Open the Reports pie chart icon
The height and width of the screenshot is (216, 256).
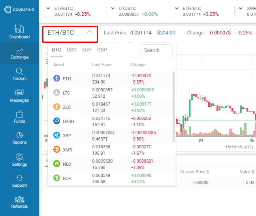click(x=19, y=135)
